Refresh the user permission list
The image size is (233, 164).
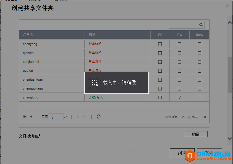[x=99, y=117]
